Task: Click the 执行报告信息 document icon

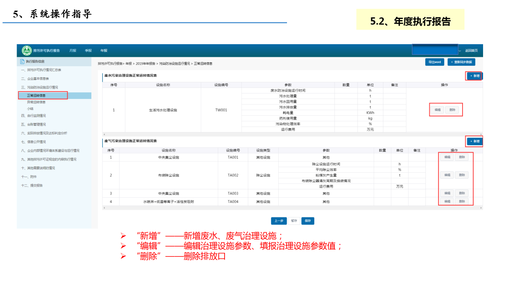Action: pos(23,61)
